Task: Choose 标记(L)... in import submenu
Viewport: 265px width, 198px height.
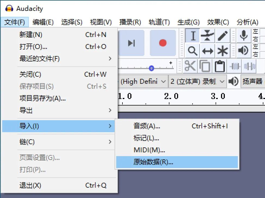Action: pyautogui.click(x=177, y=138)
